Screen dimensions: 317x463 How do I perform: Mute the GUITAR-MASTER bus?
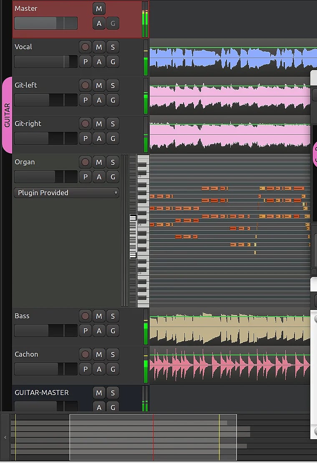point(99,393)
